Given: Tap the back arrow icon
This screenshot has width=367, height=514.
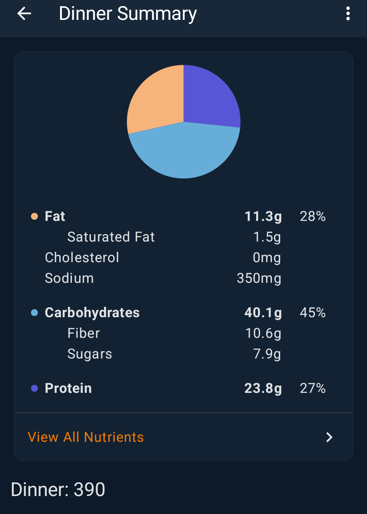Looking at the screenshot, I should (24, 14).
